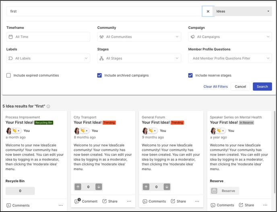The width and height of the screenshot is (277, 212).
Task: Enable Include expired communities checkbox
Action: (x=8, y=75)
